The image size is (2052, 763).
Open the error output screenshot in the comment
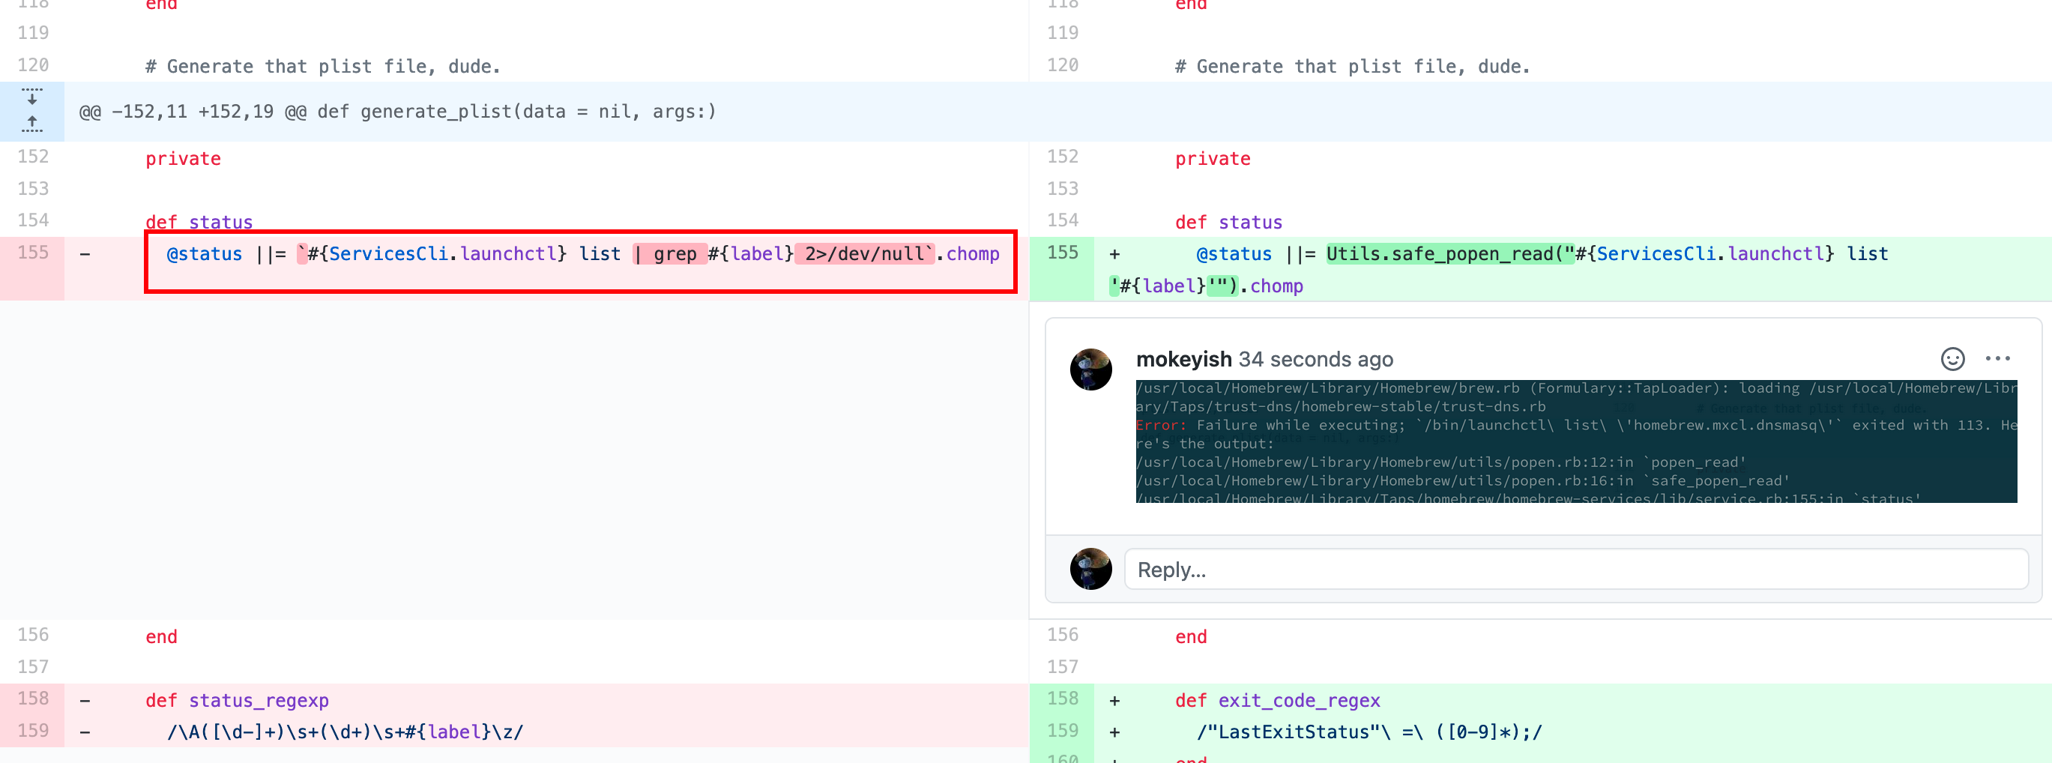[1573, 442]
